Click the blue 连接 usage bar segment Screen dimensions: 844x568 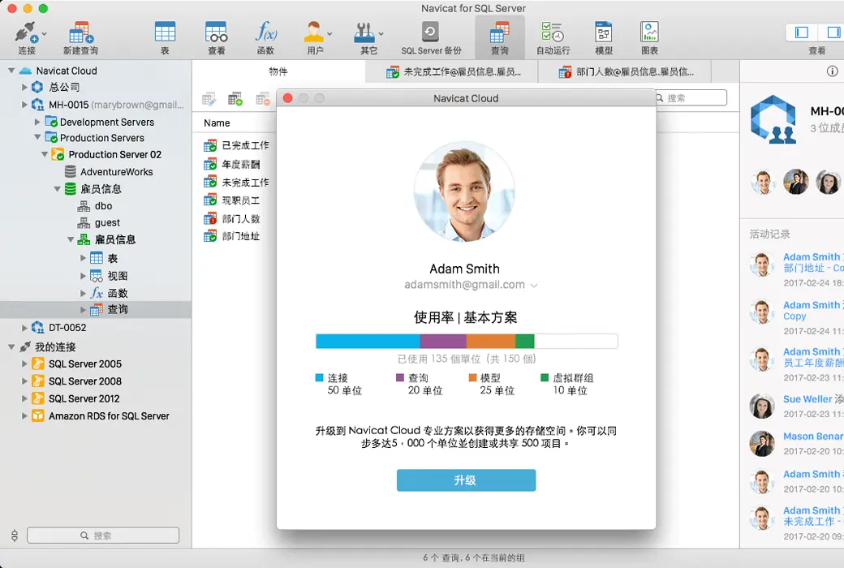[x=368, y=341]
